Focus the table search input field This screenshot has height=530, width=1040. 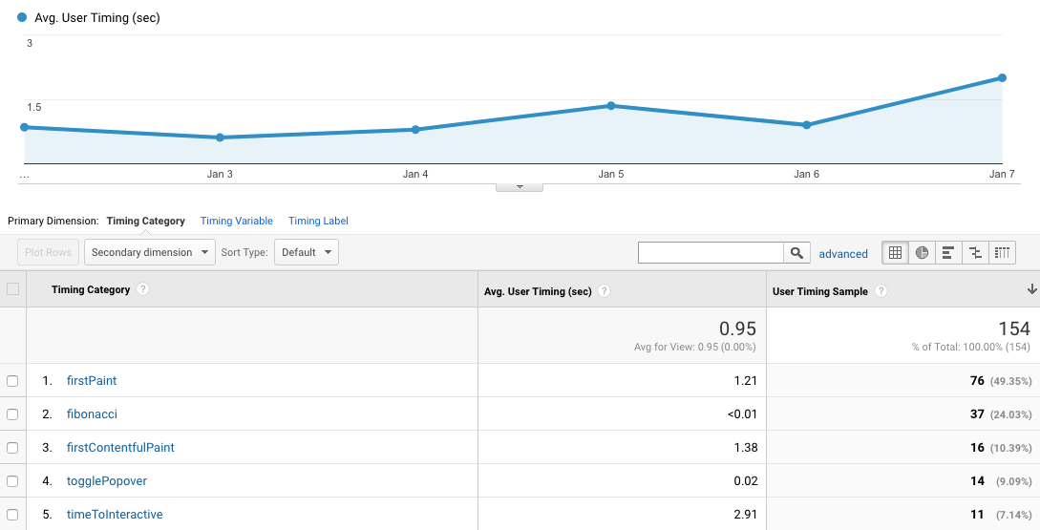pyautogui.click(x=711, y=253)
